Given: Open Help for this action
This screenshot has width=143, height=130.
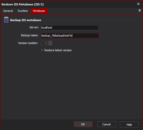Looking at the screenshot, I should (129, 124).
